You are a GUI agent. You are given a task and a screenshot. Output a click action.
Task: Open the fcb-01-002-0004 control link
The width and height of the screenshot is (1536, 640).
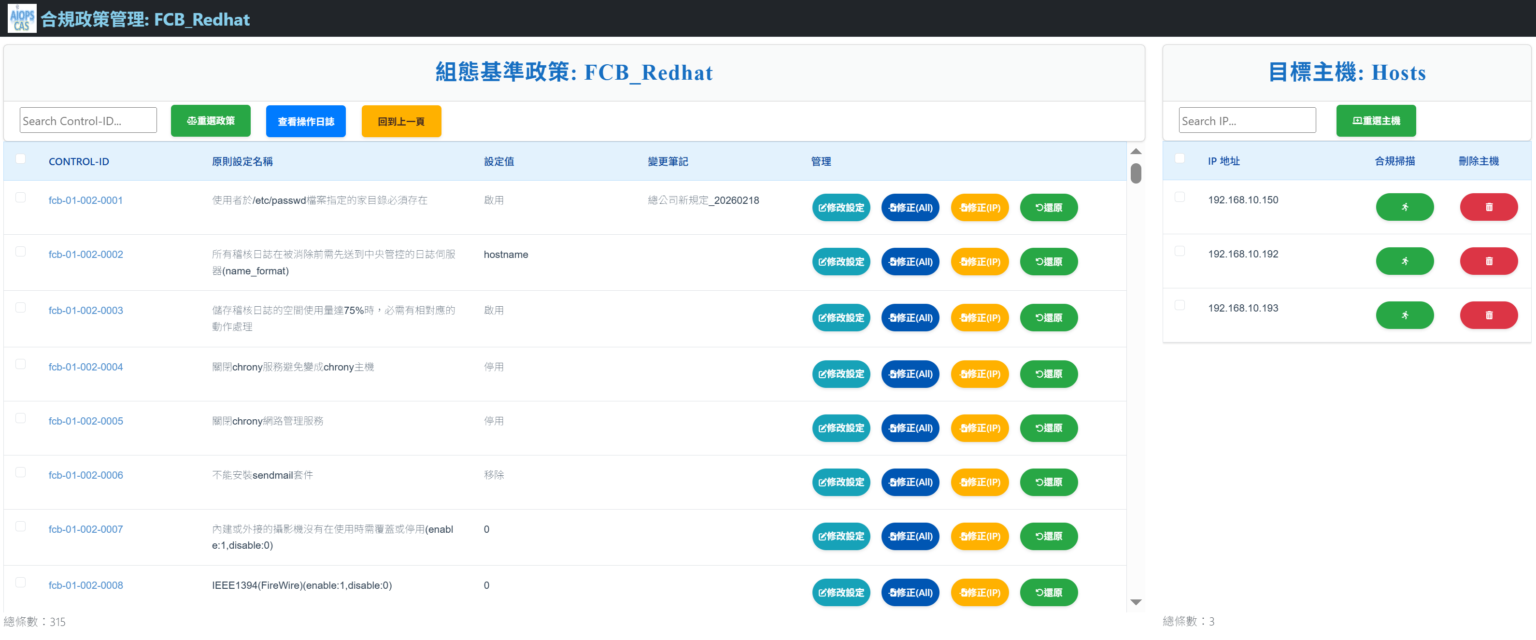coord(85,367)
